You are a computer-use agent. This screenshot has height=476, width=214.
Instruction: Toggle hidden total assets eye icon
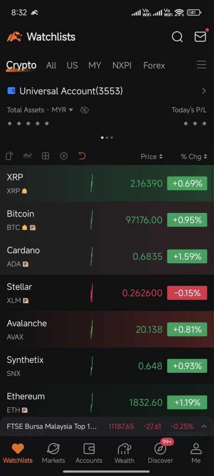pos(85,110)
